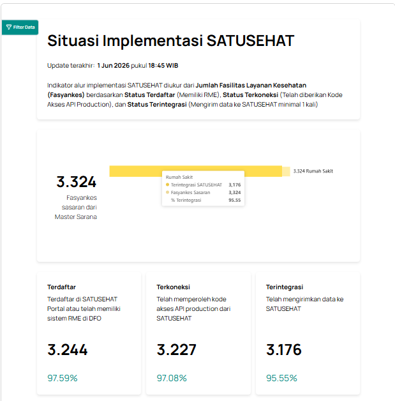This screenshot has height=401, width=395.
Task: Click tooltip row '% Terintegrasi' value 95.55
Action: 235,200
